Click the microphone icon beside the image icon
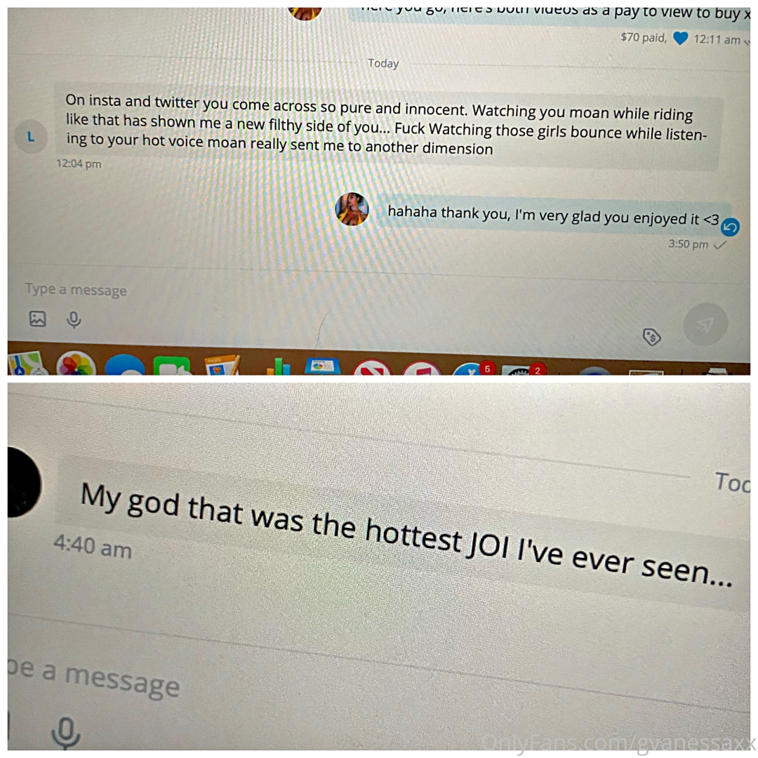Screen dimensions: 758x758 [74, 320]
